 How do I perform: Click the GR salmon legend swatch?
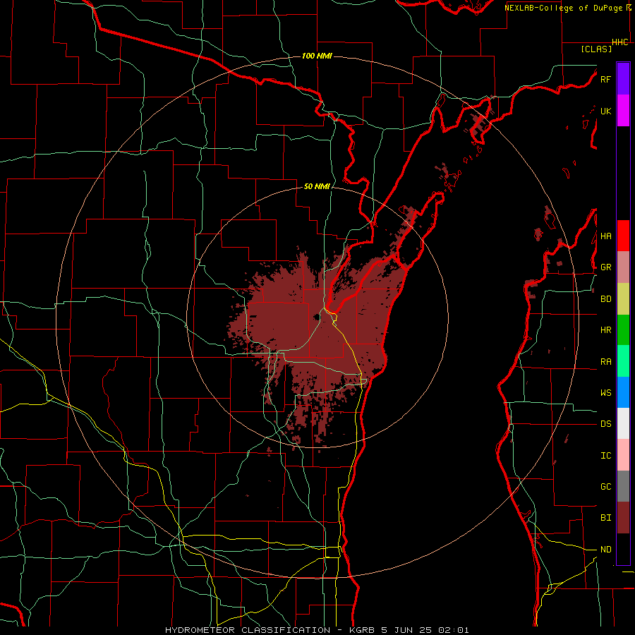623,267
